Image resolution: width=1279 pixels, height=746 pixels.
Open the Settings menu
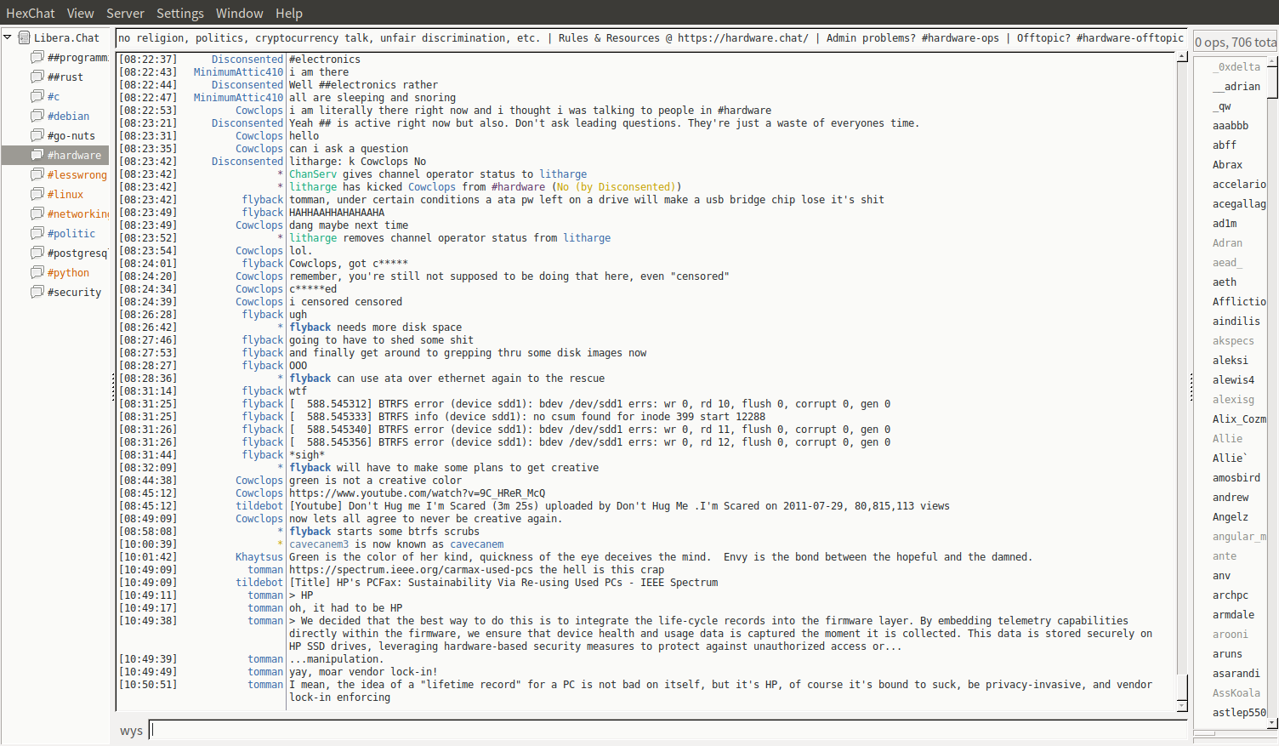[x=179, y=13]
